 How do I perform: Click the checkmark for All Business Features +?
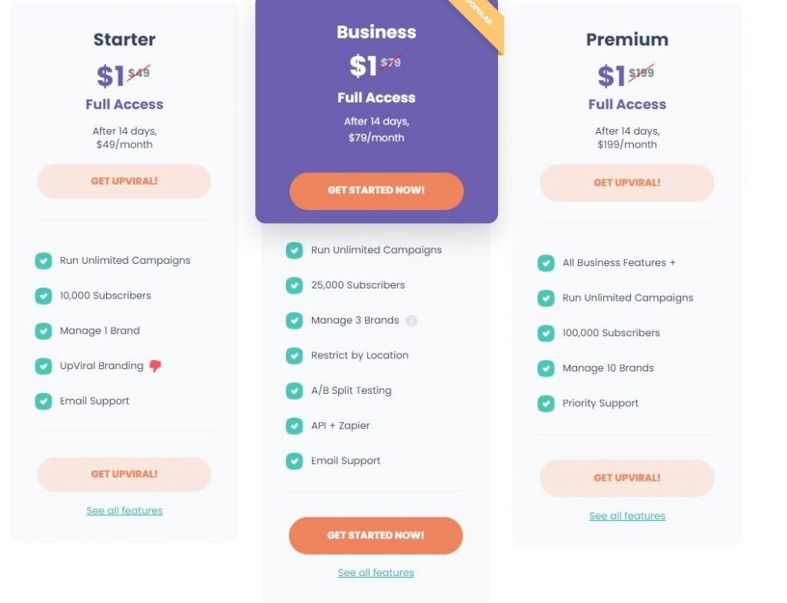click(546, 263)
